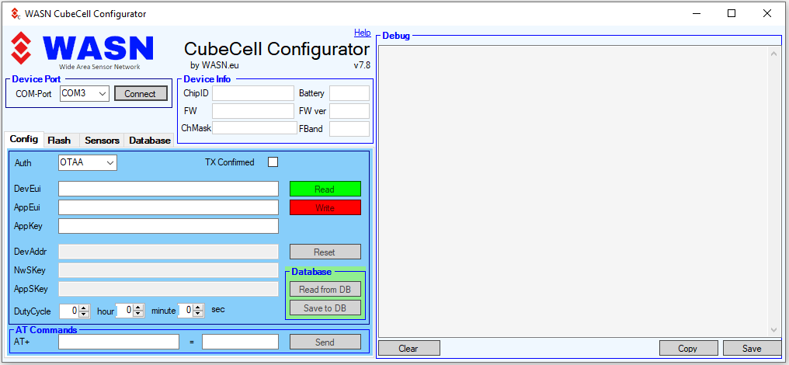Click the AT+ command name field
This screenshot has width=789, height=365.
[x=119, y=342]
